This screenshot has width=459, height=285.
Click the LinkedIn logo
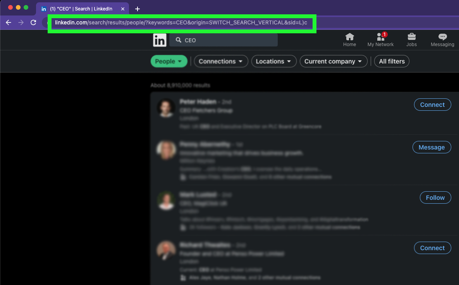pos(160,40)
